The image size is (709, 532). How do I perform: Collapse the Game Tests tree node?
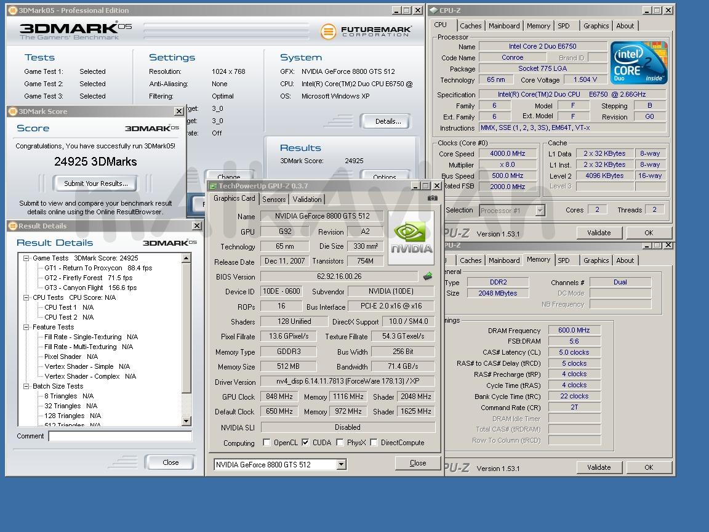(26, 259)
